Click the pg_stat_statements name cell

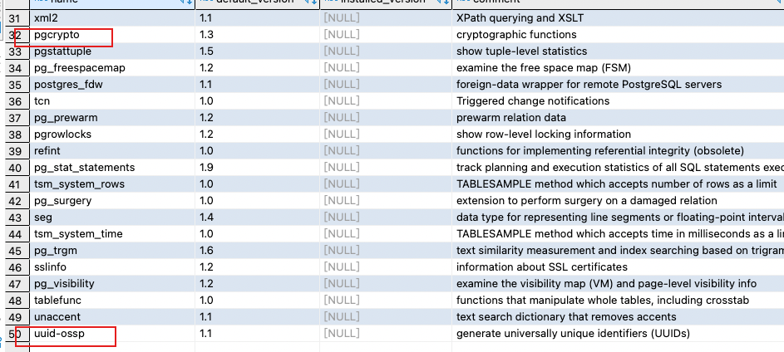84,168
